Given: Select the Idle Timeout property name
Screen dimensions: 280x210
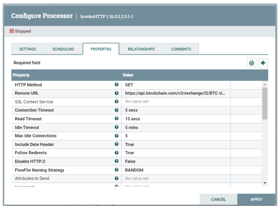Looking at the screenshot, I should pyautogui.click(x=27, y=128).
